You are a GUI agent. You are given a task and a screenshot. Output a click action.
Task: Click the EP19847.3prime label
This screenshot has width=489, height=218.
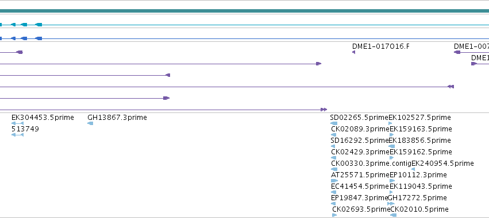[x=360, y=198]
